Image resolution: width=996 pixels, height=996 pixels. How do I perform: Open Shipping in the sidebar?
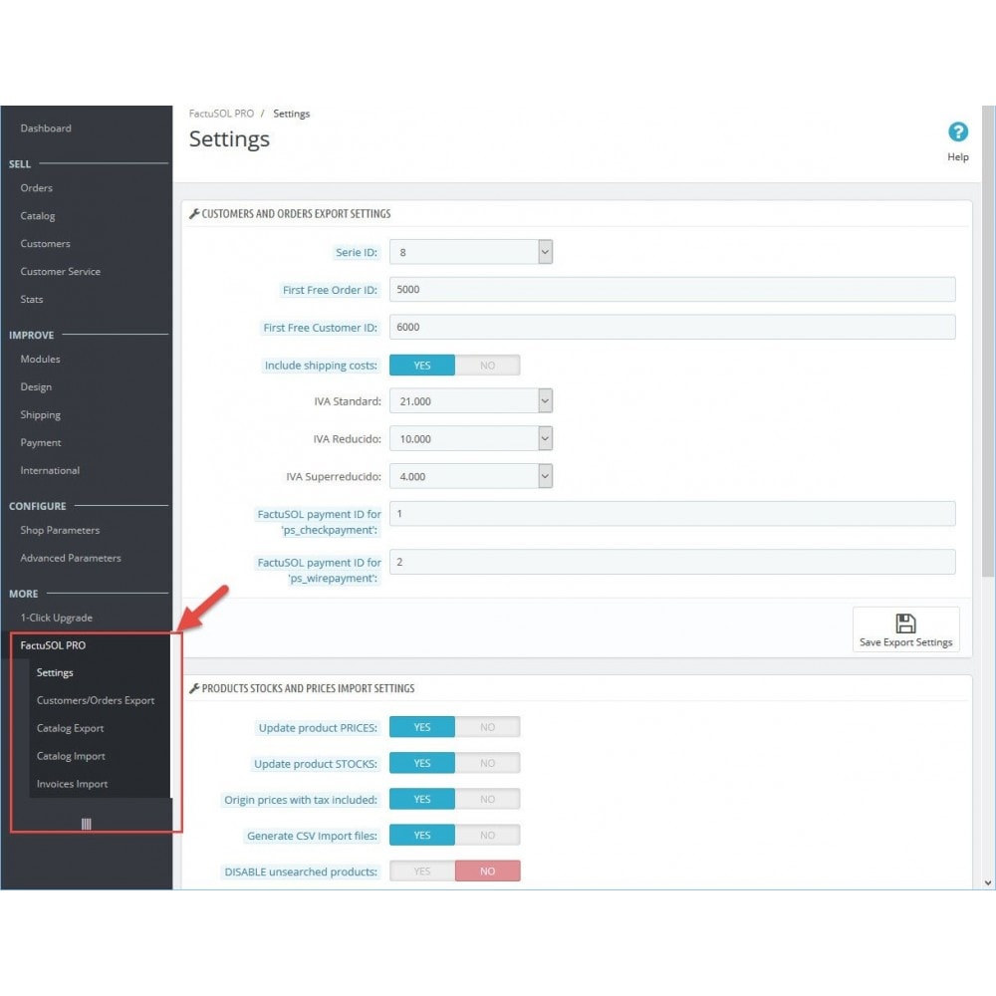pos(40,414)
